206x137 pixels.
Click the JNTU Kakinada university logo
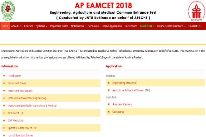pos(8,11)
